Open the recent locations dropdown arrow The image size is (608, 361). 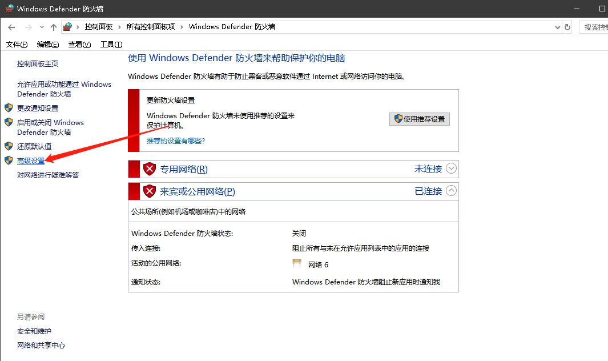click(42, 27)
